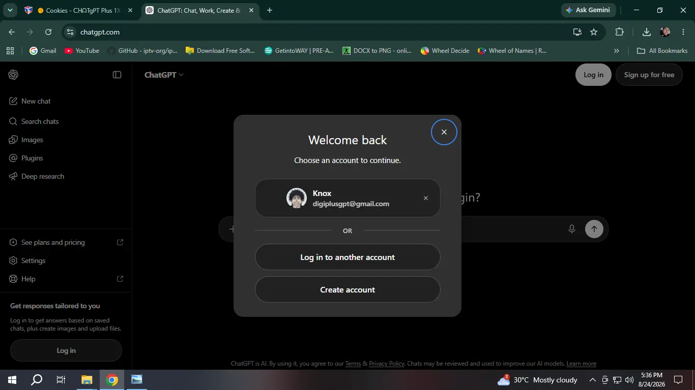The image size is (695, 390).
Task: Open the Chrome apps grid
Action: (x=10, y=51)
